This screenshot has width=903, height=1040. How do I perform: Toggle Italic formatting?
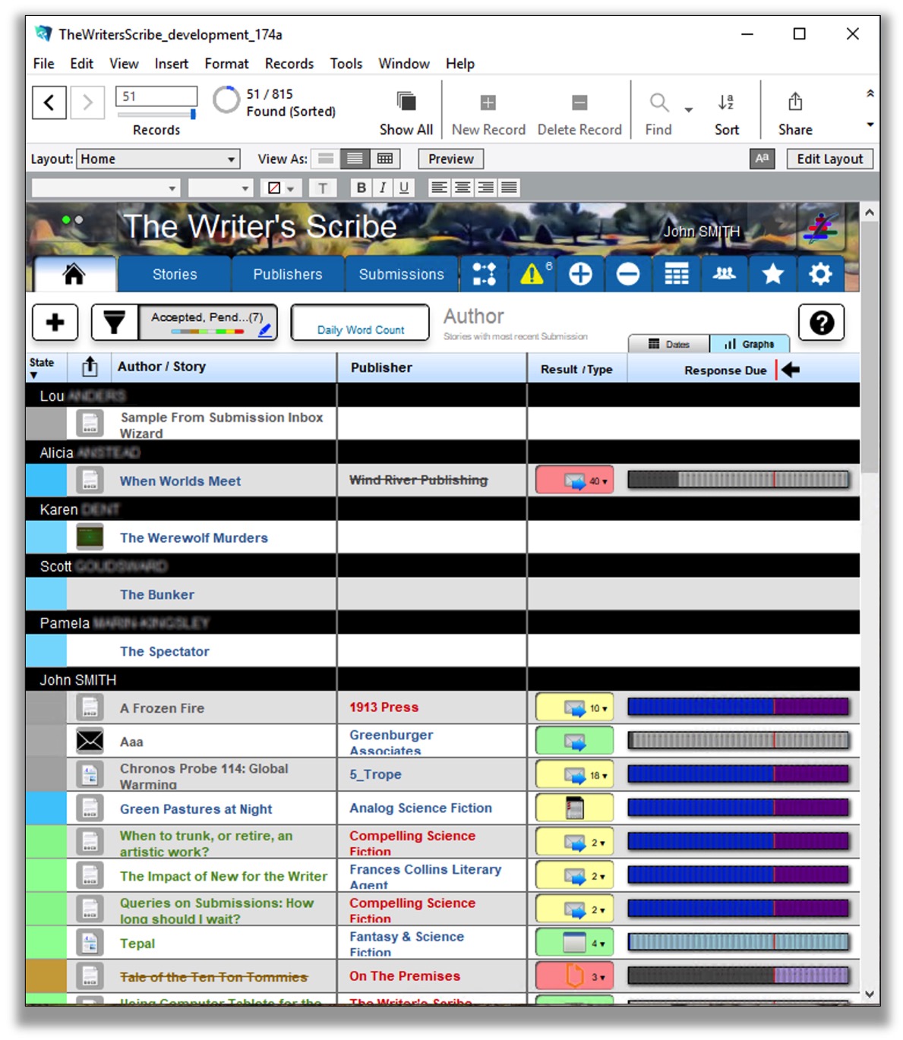coord(383,188)
